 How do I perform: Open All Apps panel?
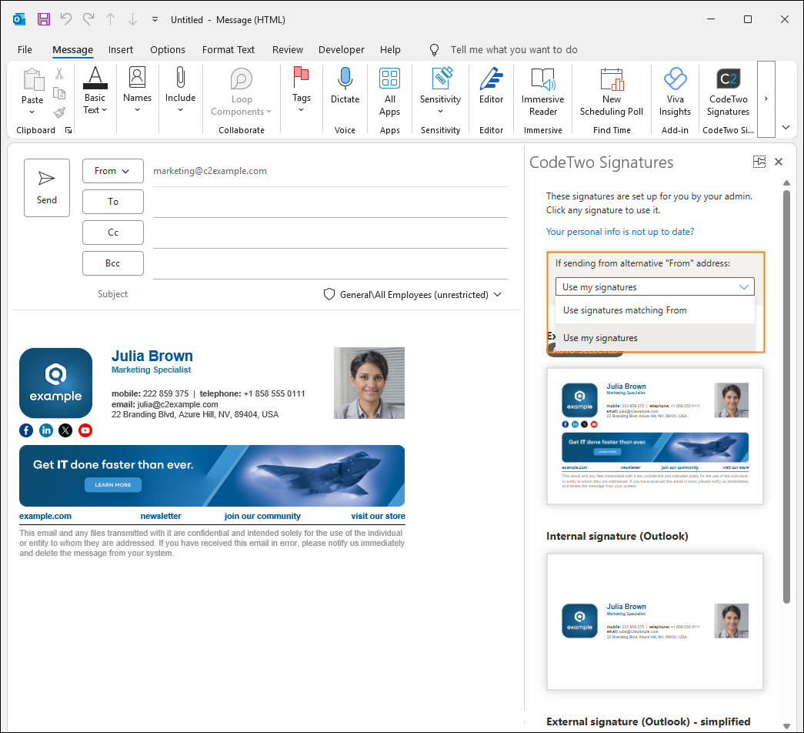(x=390, y=92)
